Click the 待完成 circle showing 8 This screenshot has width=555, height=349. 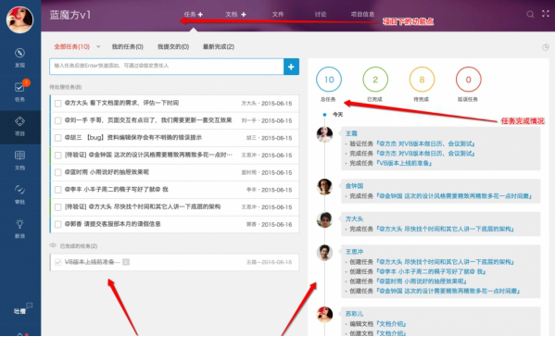click(x=422, y=80)
